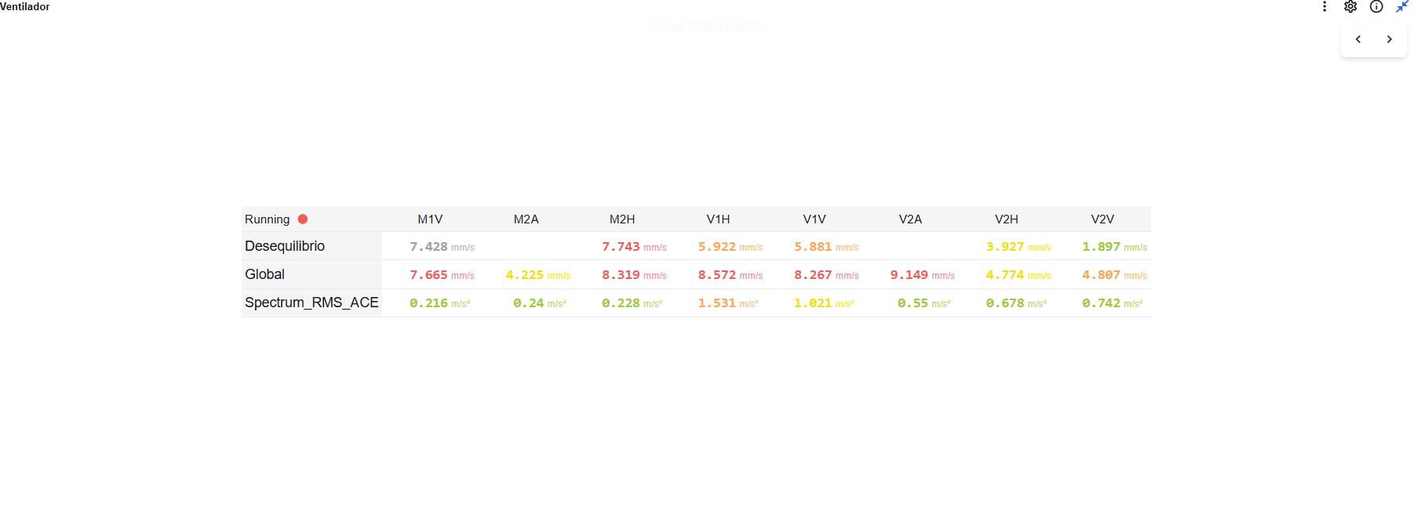Open the Global M2A value 4.225 mm/s
This screenshot has height=511, width=1417.
pyautogui.click(x=538, y=275)
